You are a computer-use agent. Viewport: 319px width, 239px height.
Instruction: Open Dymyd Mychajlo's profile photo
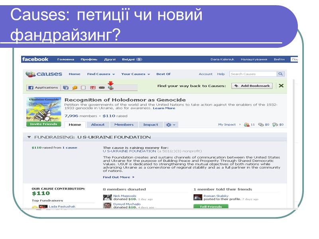(x=107, y=205)
